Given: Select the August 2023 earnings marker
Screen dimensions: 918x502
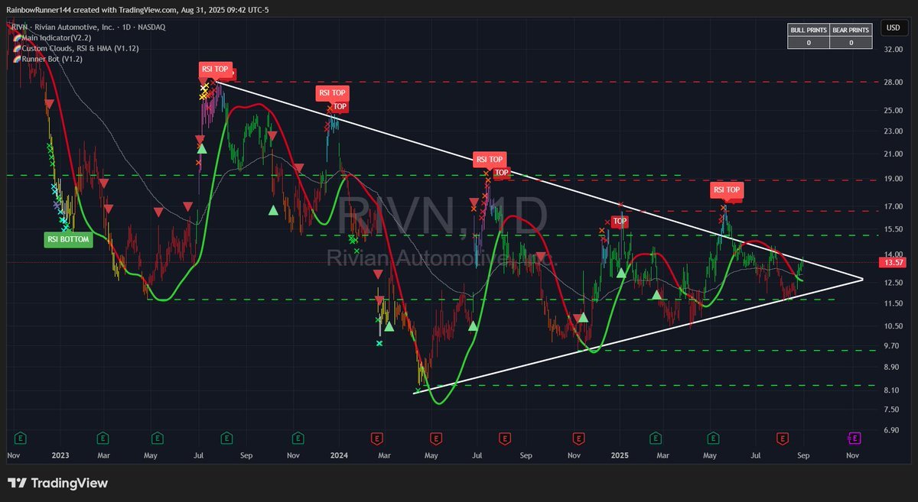Looking at the screenshot, I should click(226, 439).
